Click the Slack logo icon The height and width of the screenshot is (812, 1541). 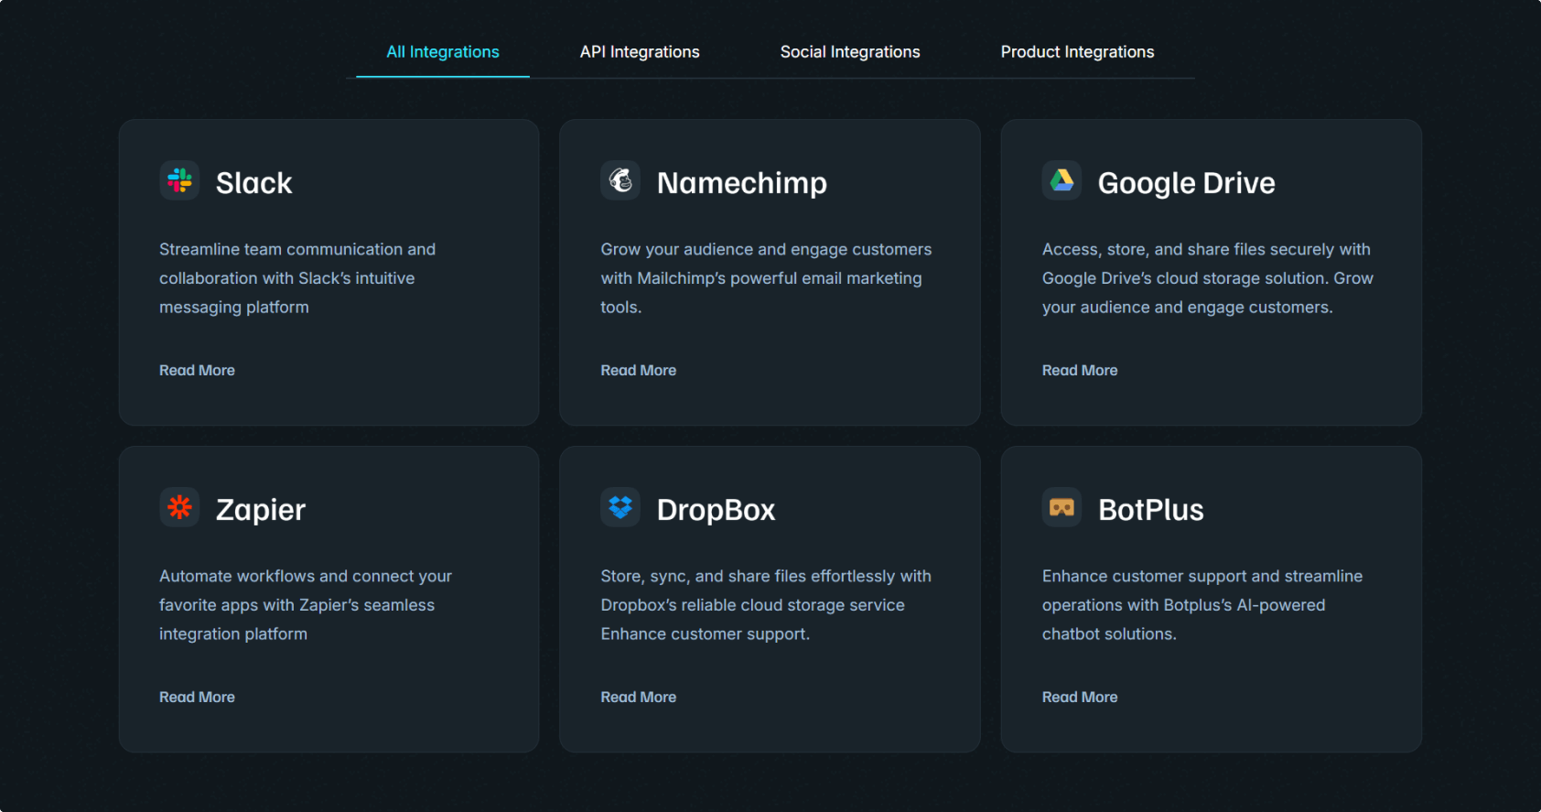pyautogui.click(x=179, y=180)
